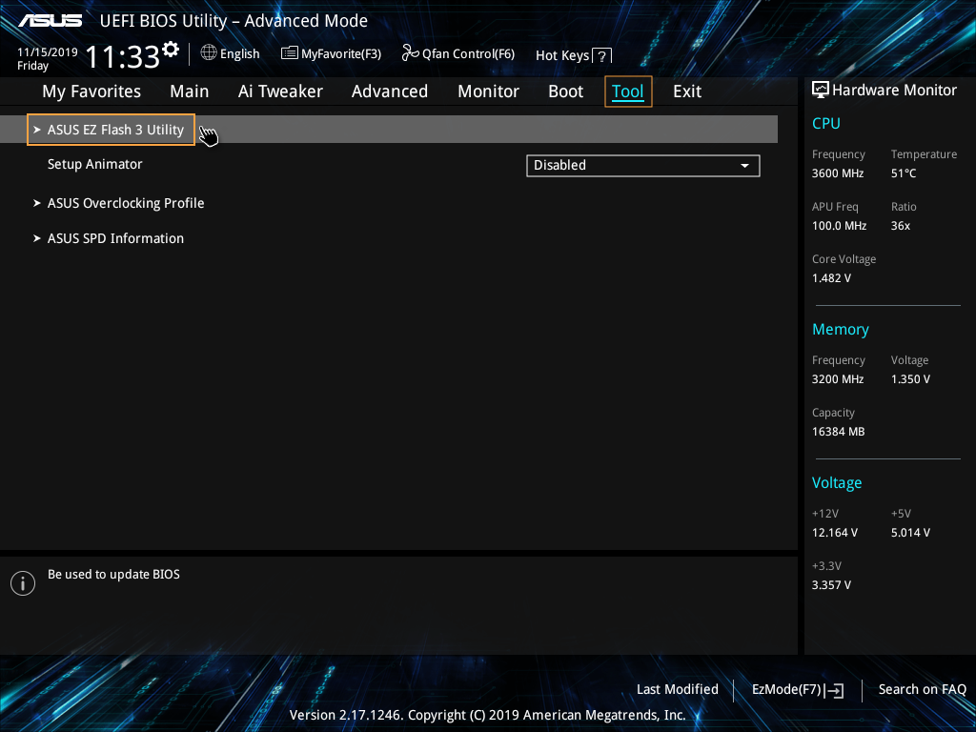This screenshot has height=732, width=976.
Task: Switch to the Boot menu tab
Action: pos(565,91)
